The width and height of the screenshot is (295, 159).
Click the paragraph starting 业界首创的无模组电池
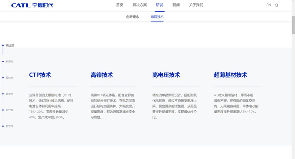pos(51,106)
